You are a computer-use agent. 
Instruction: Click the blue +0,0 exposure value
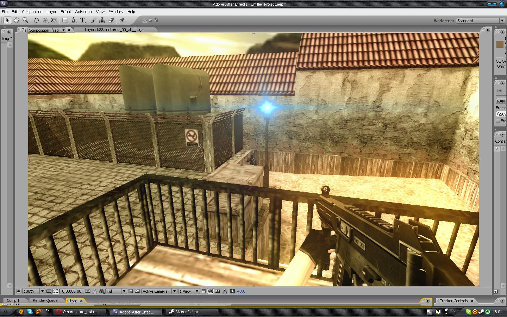[x=241, y=291]
